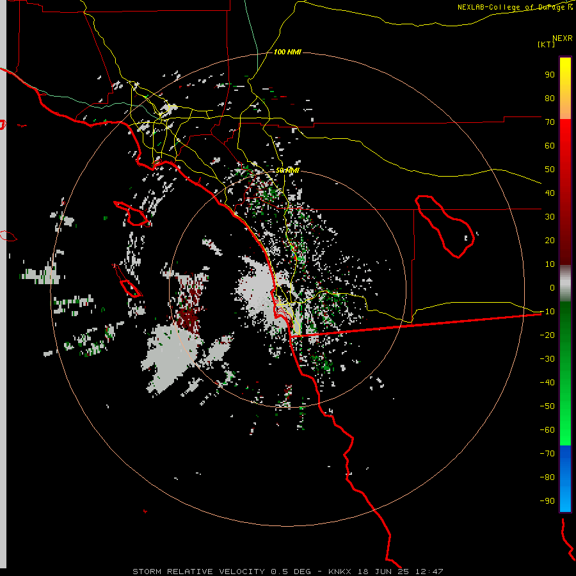This screenshot has width=576, height=576.
Task: Click the gray zero-velocity segment of the color bar
Action: [x=565, y=284]
